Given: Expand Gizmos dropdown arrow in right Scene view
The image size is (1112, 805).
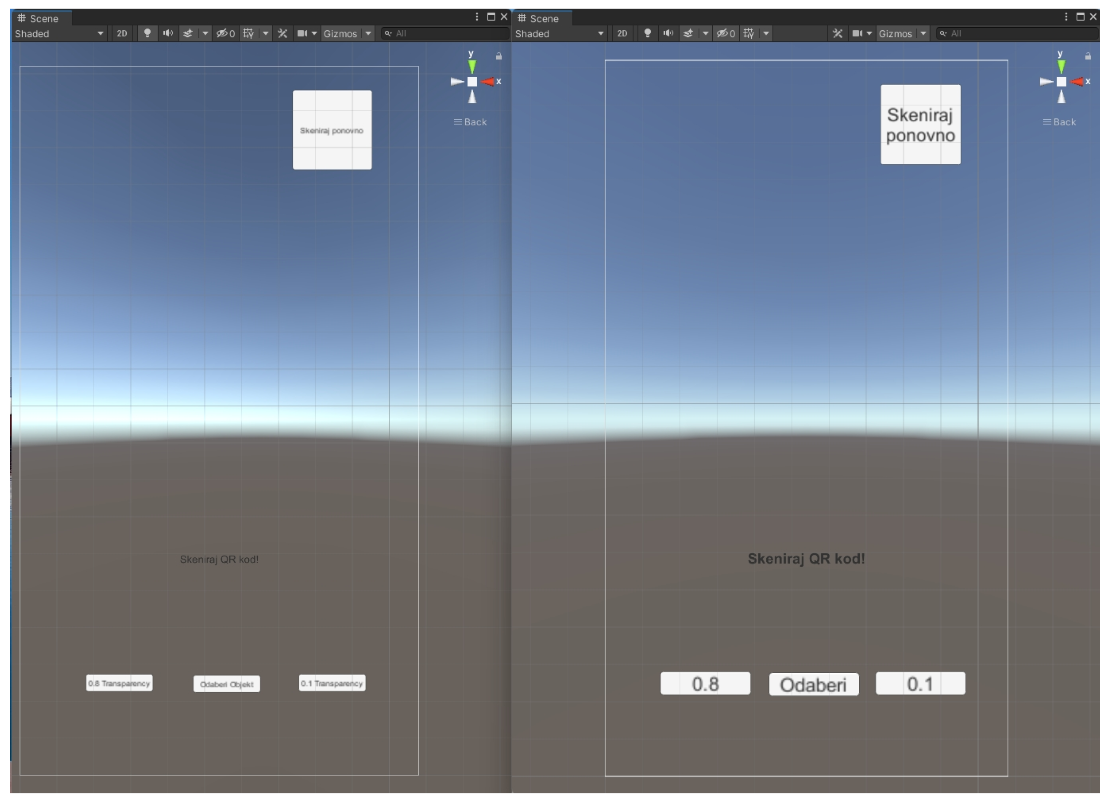Looking at the screenshot, I should coord(923,33).
